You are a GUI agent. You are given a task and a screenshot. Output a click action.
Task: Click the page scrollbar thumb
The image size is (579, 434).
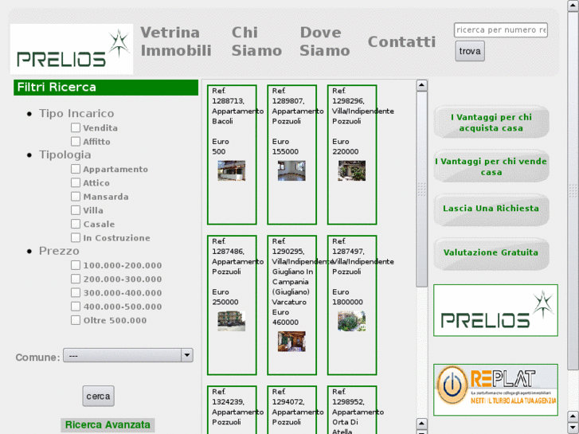point(573,190)
